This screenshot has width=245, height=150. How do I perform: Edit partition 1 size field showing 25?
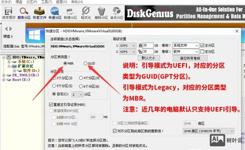[148, 45]
